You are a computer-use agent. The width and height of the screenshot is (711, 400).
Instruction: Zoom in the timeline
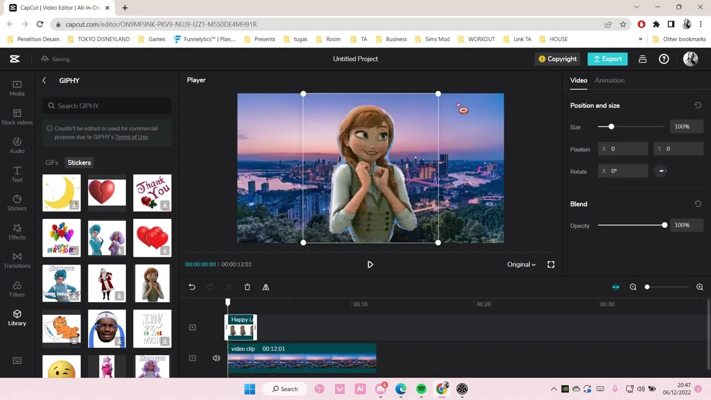(x=699, y=287)
